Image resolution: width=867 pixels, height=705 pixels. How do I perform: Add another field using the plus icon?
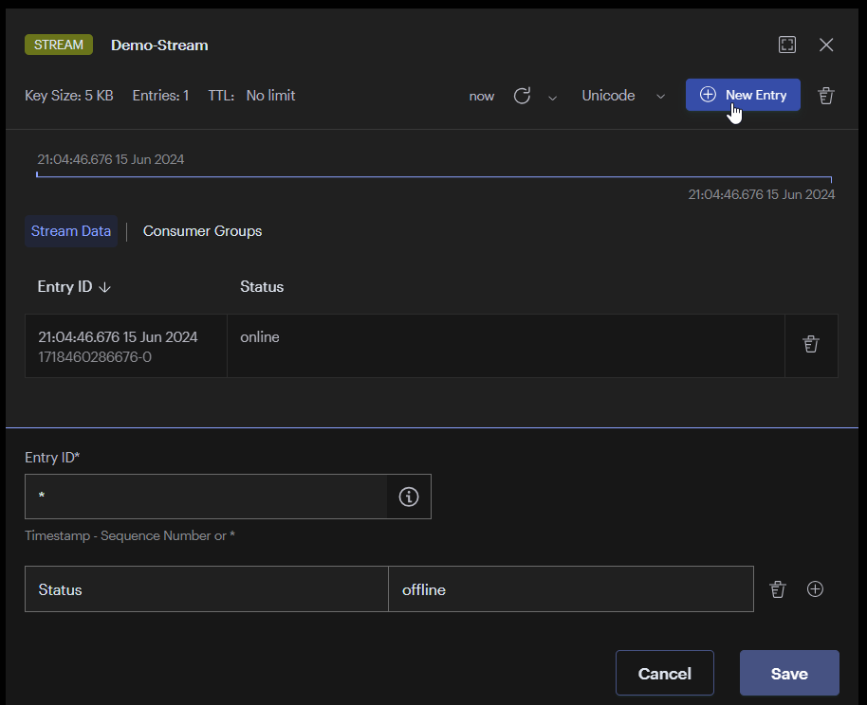[x=815, y=589]
